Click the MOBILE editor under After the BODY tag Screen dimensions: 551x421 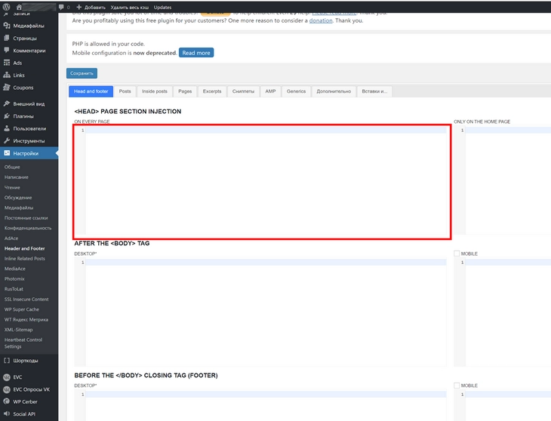(502, 313)
